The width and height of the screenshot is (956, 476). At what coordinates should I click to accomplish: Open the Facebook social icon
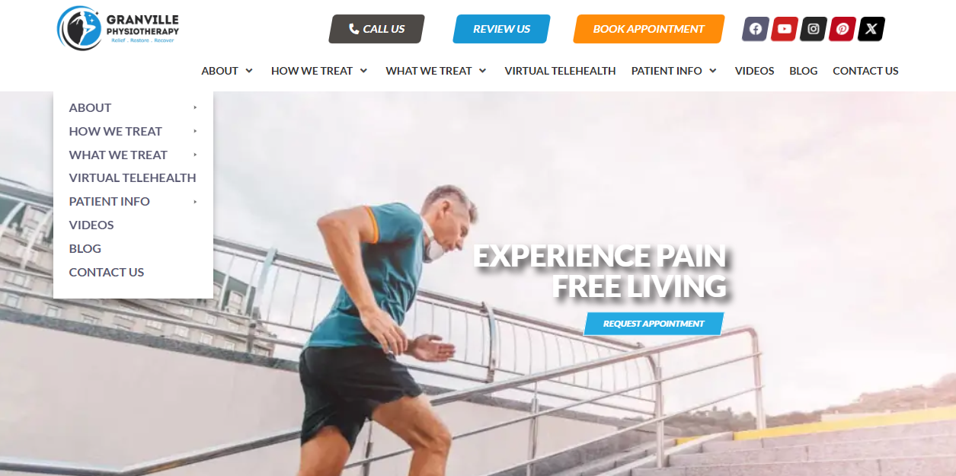[755, 29]
